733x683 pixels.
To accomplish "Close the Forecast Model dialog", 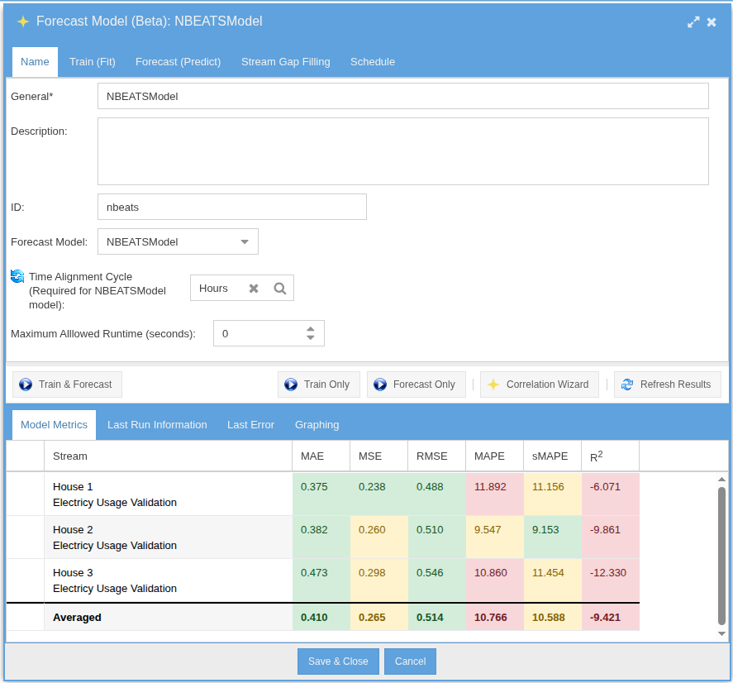I will point(712,22).
